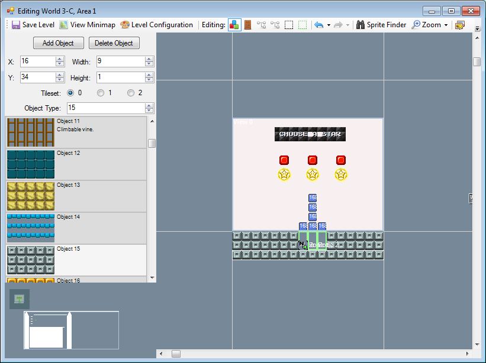
Task: Click the canvas horizontal scrollbar thumb
Action: point(176,354)
